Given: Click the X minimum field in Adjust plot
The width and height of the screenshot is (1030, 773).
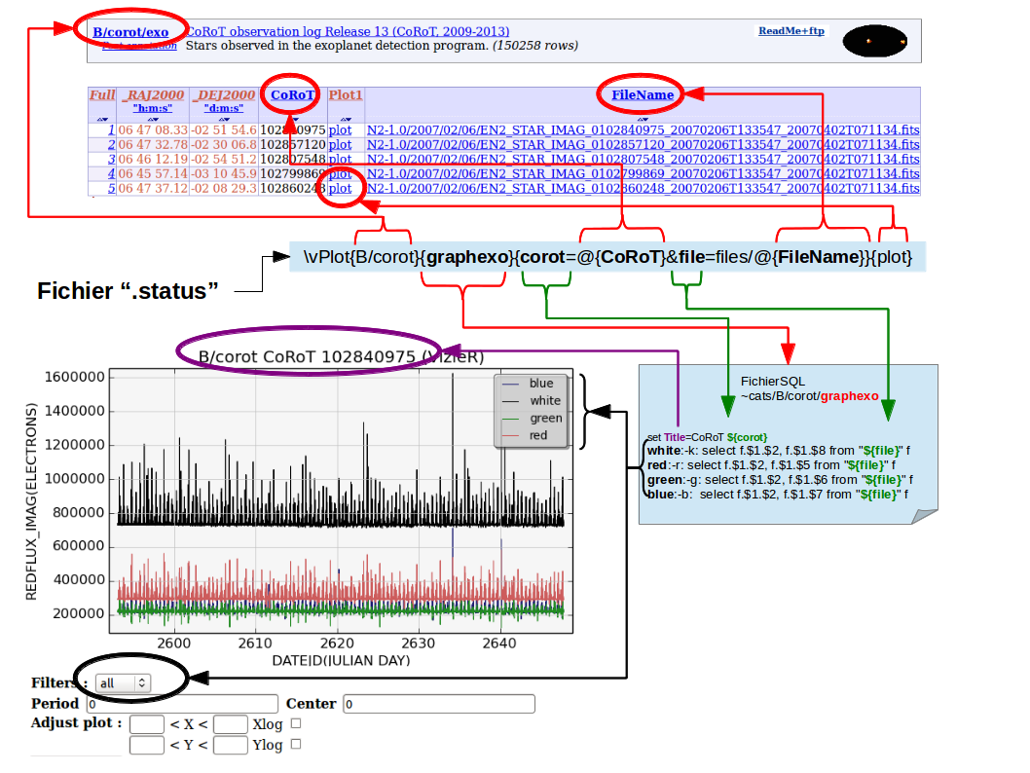Looking at the screenshot, I should 146,724.
